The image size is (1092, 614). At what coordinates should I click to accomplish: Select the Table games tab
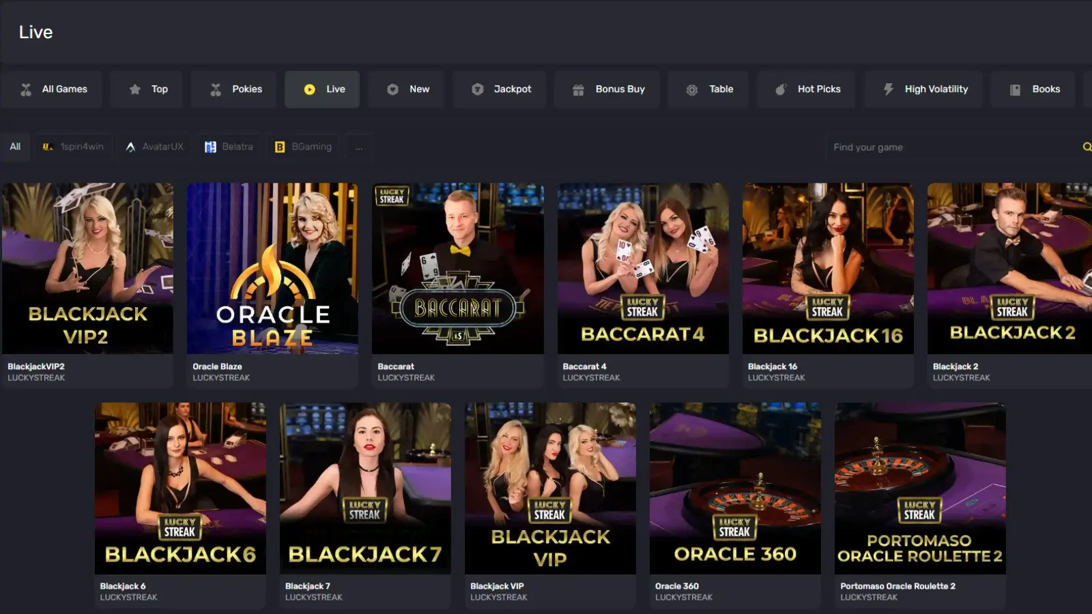708,89
